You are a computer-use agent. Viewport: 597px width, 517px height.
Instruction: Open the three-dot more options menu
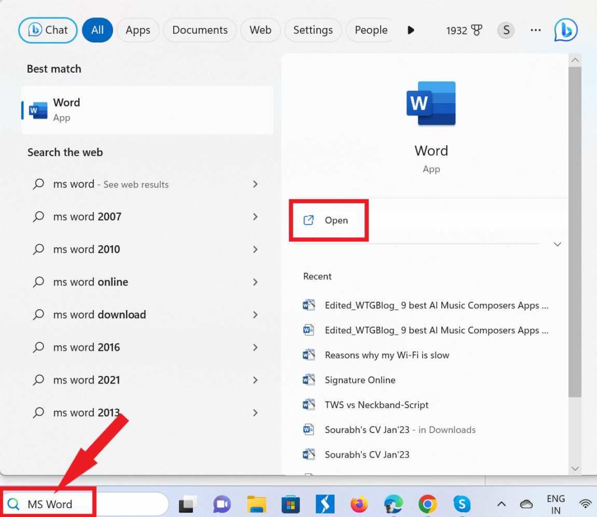click(536, 30)
